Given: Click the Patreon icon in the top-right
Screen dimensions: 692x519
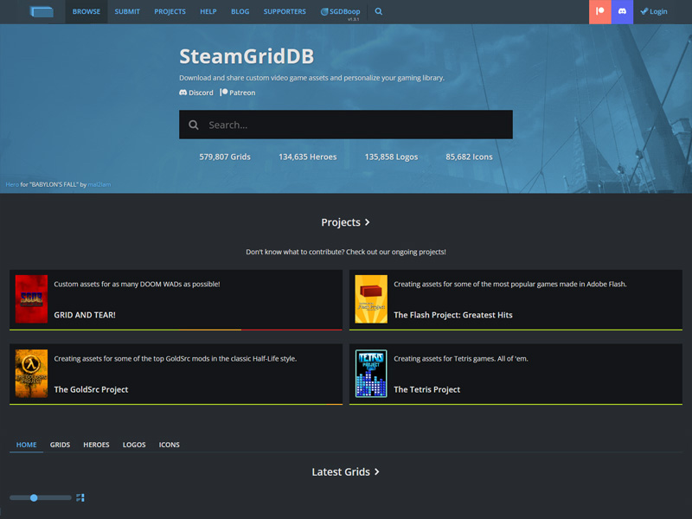Looking at the screenshot, I should tap(599, 12).
